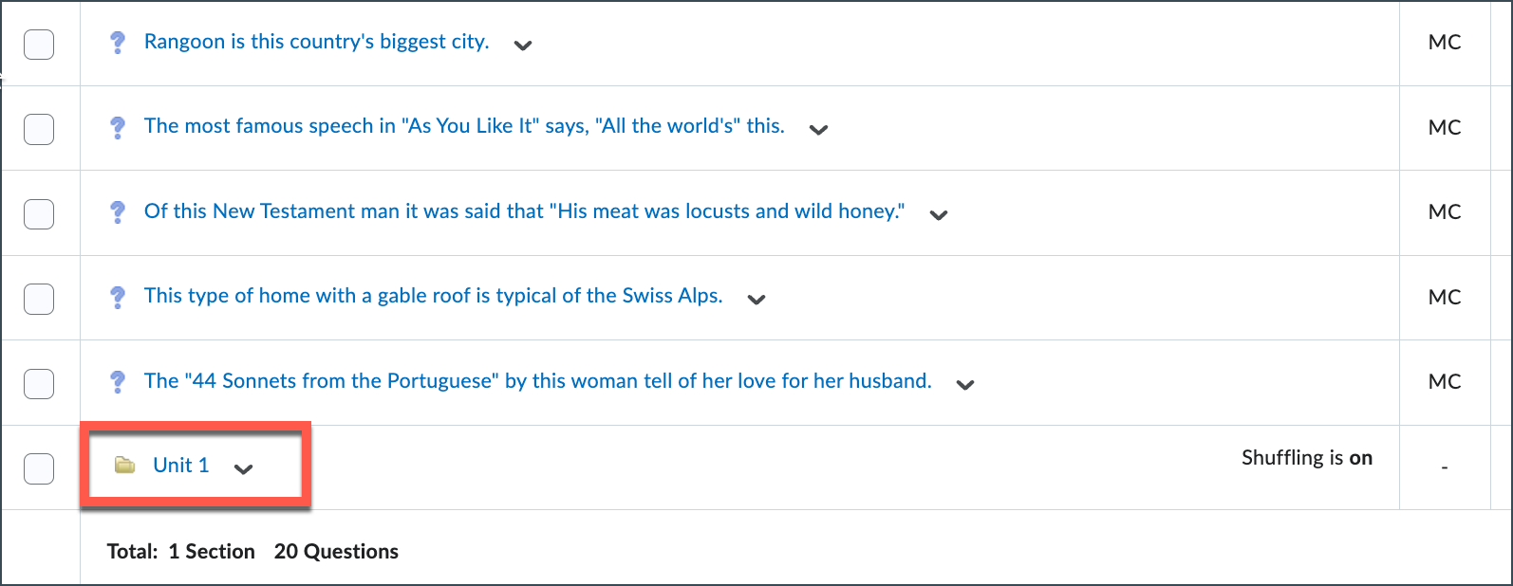Screen dimensions: 1513x586
Task: Select checkbox for Swiss Alps question
Action: click(39, 299)
